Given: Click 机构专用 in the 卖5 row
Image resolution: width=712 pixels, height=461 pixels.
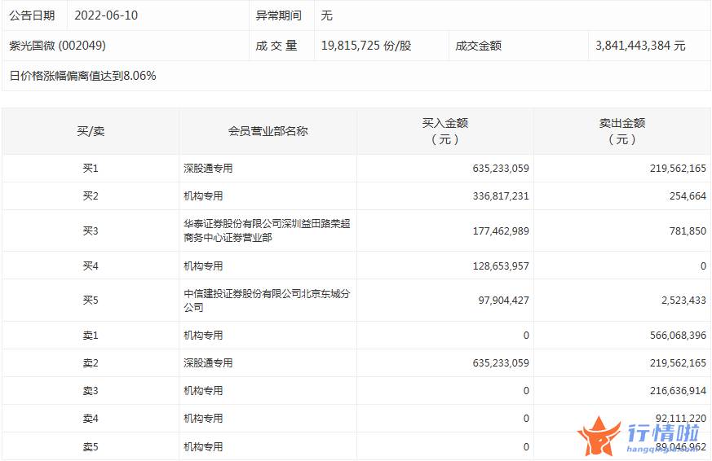Looking at the screenshot, I should pos(203,446).
